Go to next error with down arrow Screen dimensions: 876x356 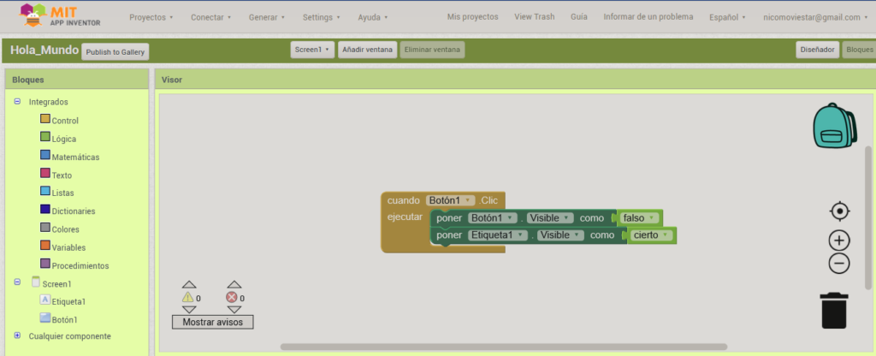coord(234,310)
